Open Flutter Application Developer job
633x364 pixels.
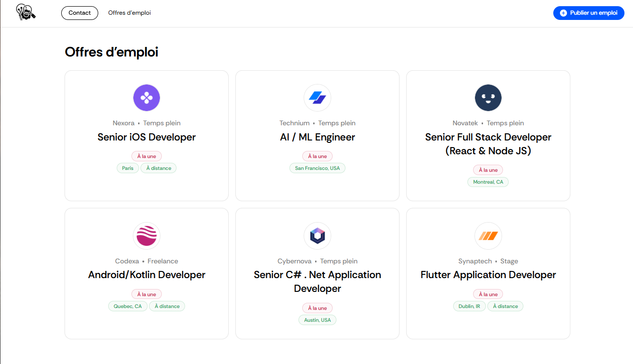coord(488,275)
